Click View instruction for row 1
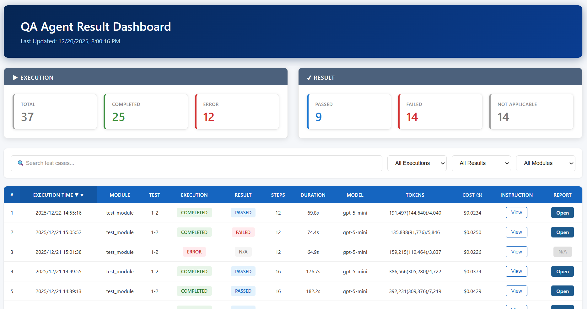The image size is (587, 309). pyautogui.click(x=516, y=212)
